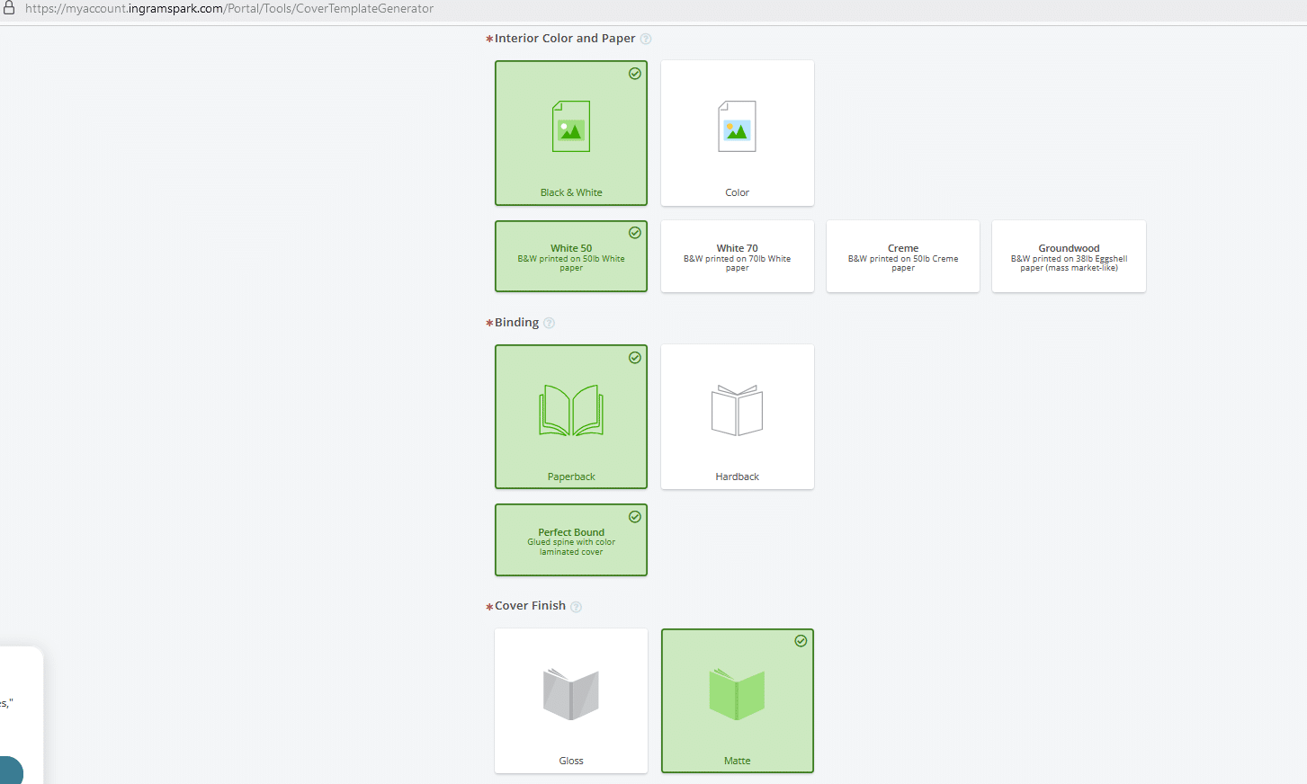The height and width of the screenshot is (784, 1307).
Task: Click the 'Paperback' label text
Action: 571,477
